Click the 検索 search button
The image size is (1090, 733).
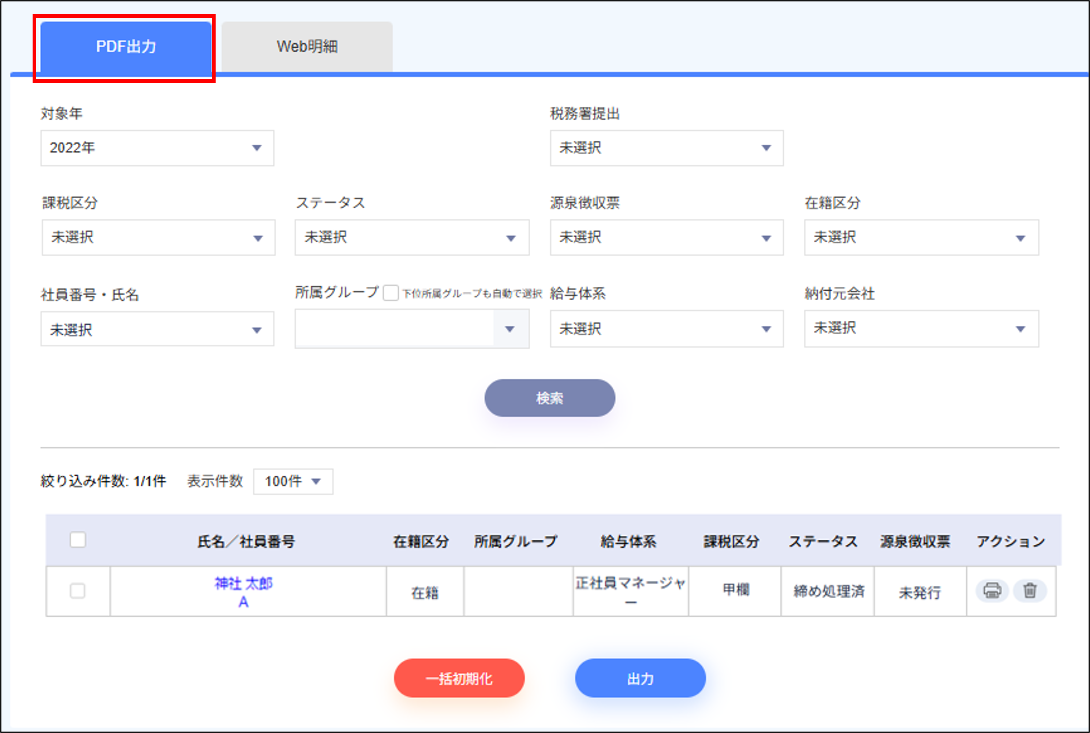[x=549, y=398]
